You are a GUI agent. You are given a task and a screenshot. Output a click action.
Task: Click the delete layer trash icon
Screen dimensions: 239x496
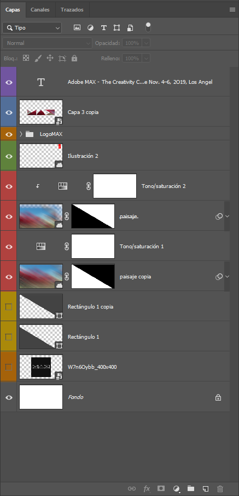click(x=220, y=488)
